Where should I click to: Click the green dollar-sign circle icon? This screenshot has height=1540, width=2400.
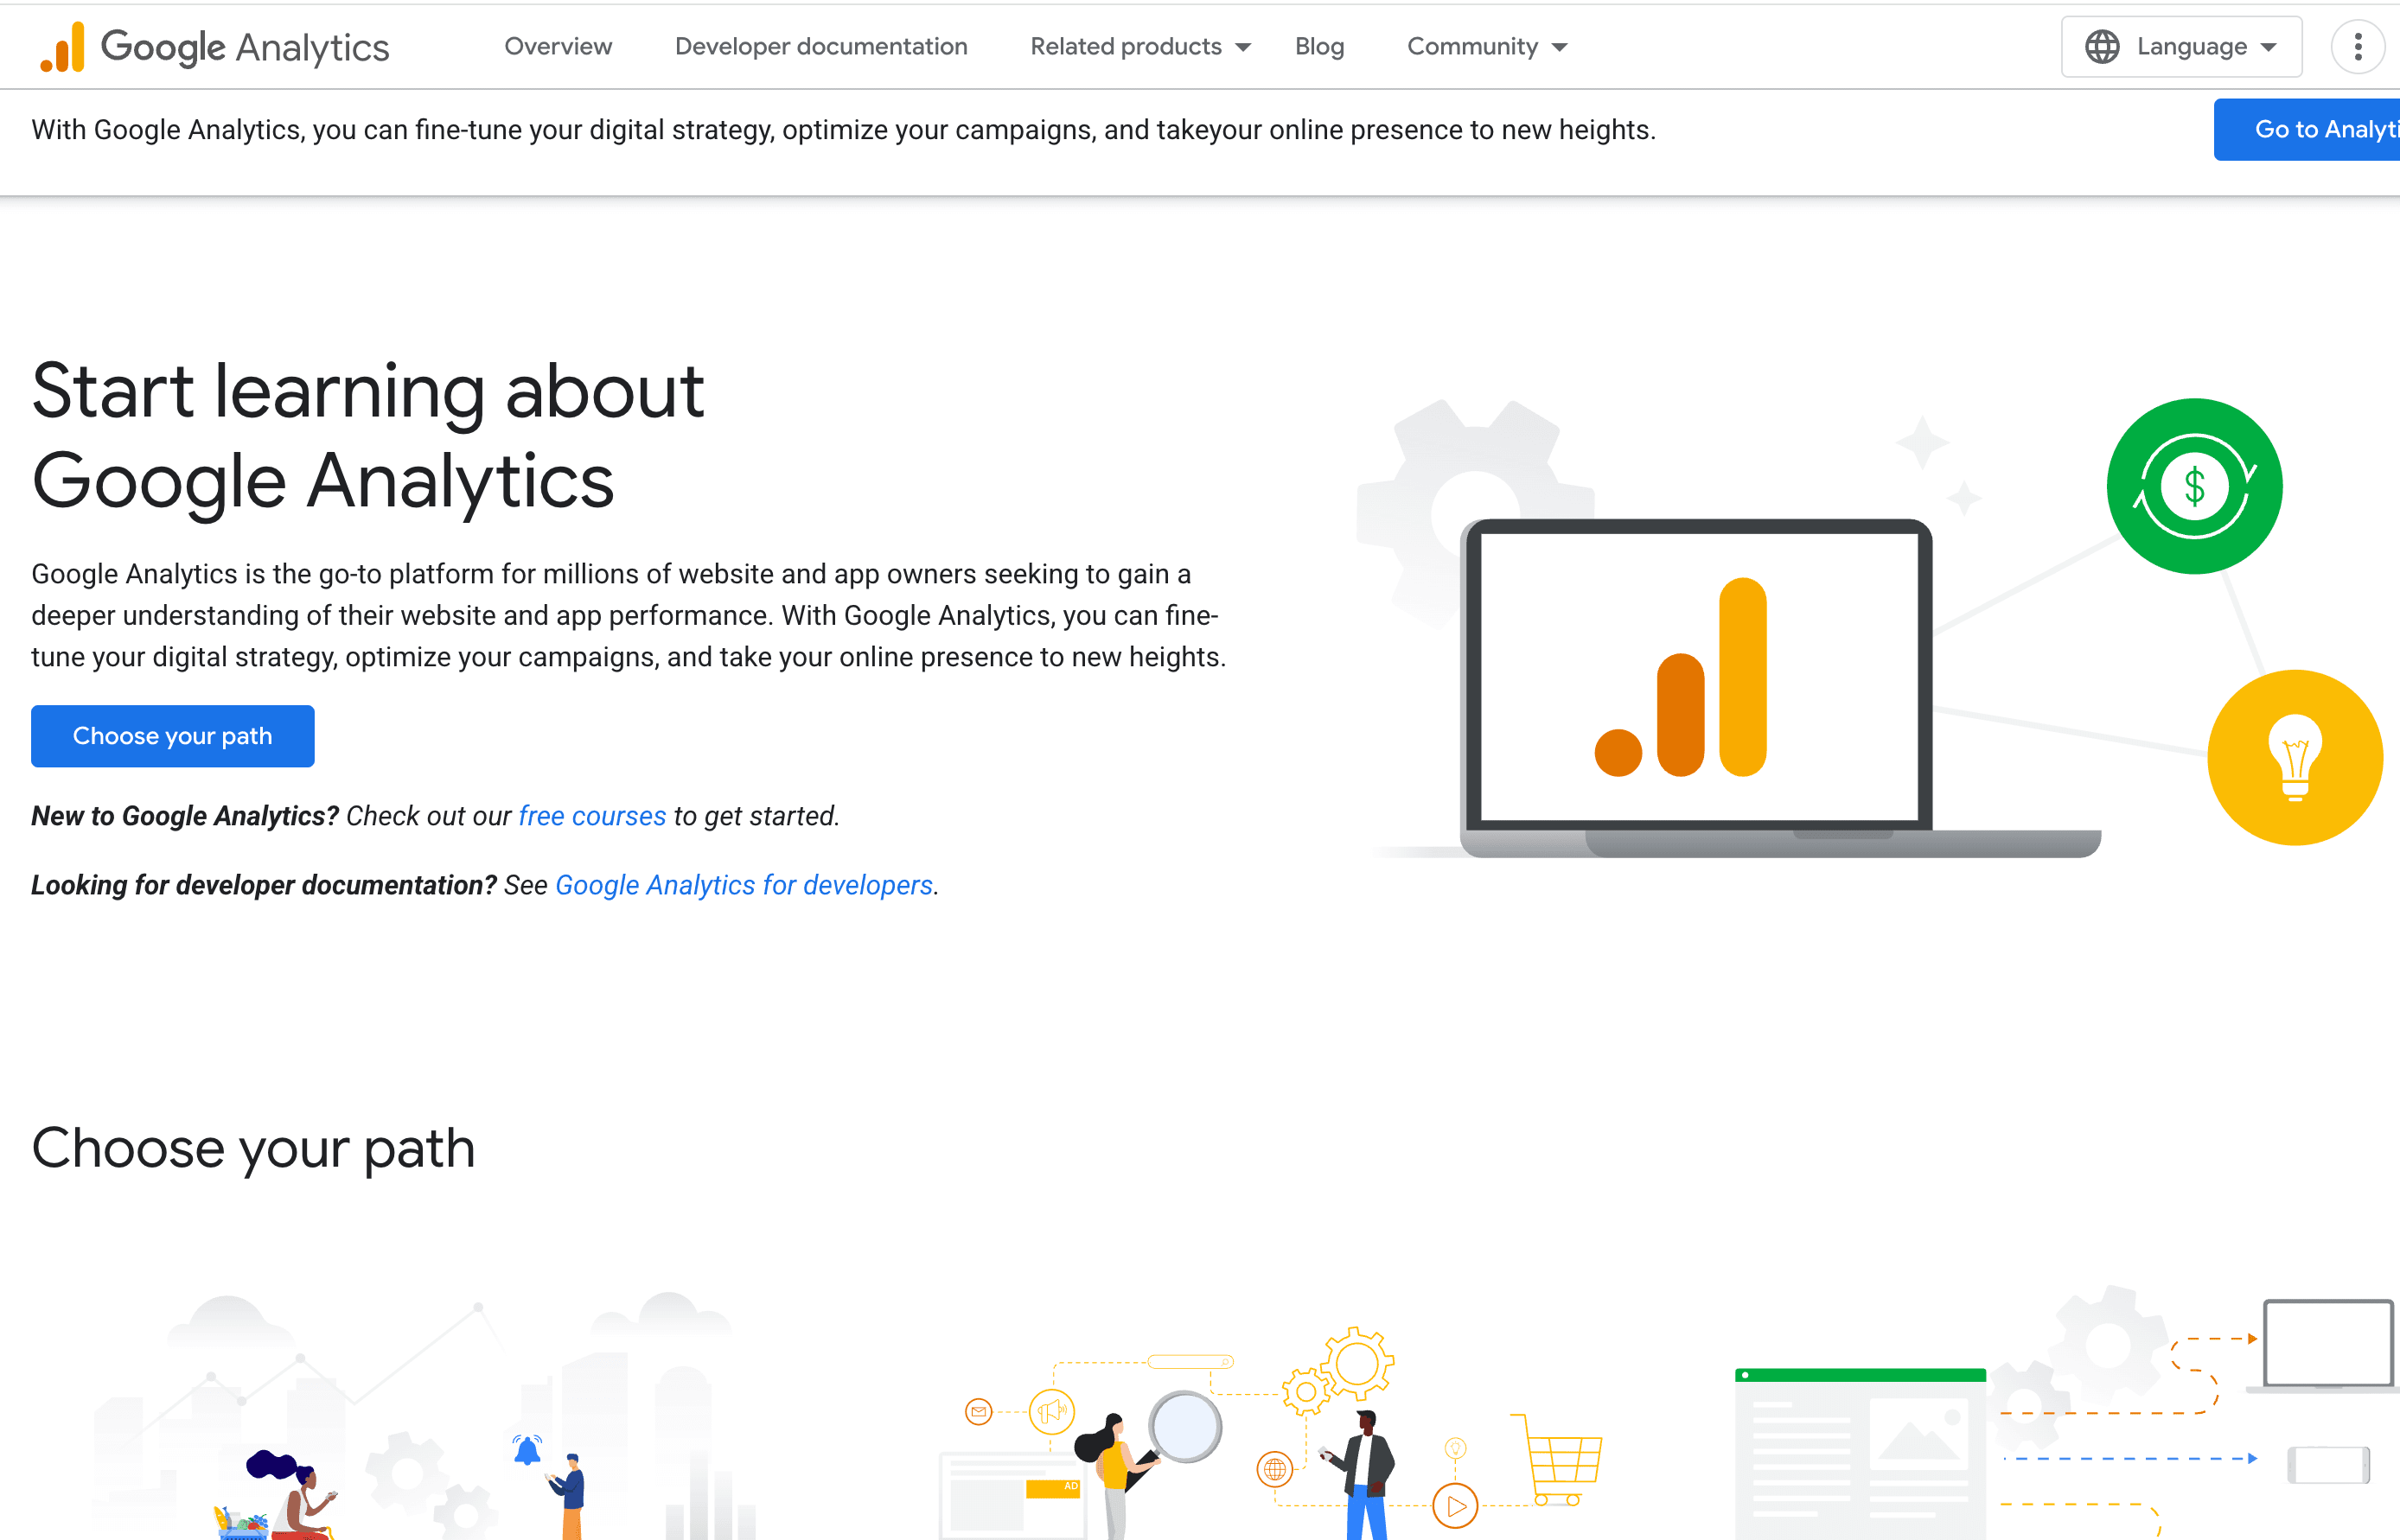tap(2194, 487)
